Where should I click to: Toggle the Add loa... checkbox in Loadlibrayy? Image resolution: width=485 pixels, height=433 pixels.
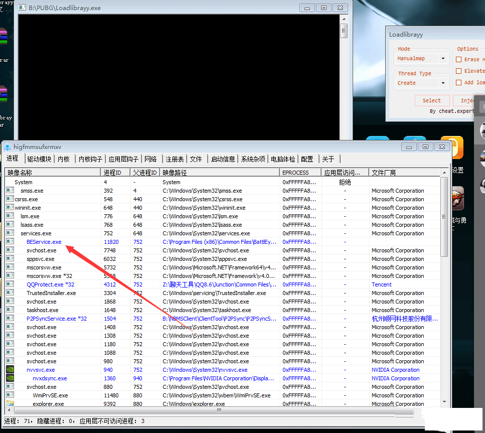[459, 82]
